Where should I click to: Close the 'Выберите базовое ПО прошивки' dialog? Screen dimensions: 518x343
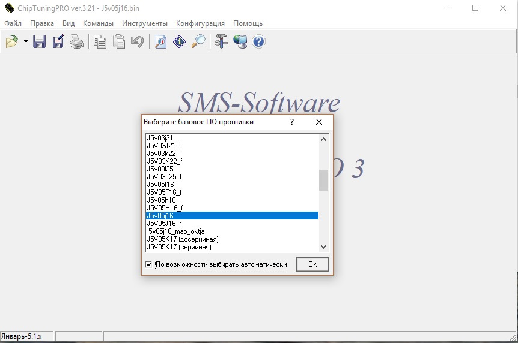point(319,122)
